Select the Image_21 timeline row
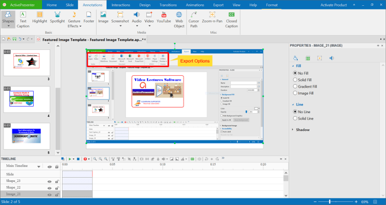Image resolution: width=386 pixels, height=205 pixels. click(31, 194)
